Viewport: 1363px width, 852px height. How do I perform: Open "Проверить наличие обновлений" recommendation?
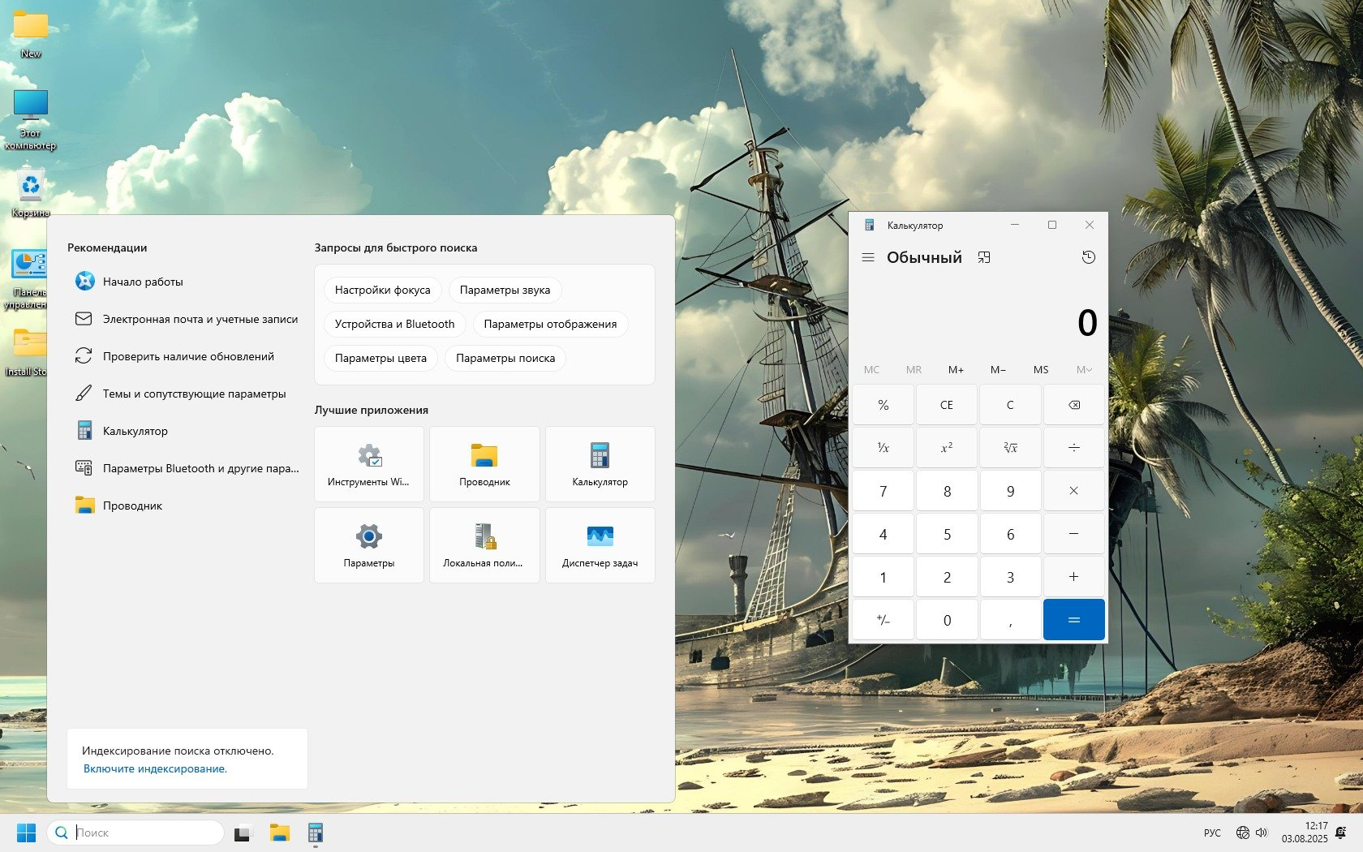[187, 356]
